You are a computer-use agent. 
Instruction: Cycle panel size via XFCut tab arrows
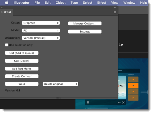[2, 12]
